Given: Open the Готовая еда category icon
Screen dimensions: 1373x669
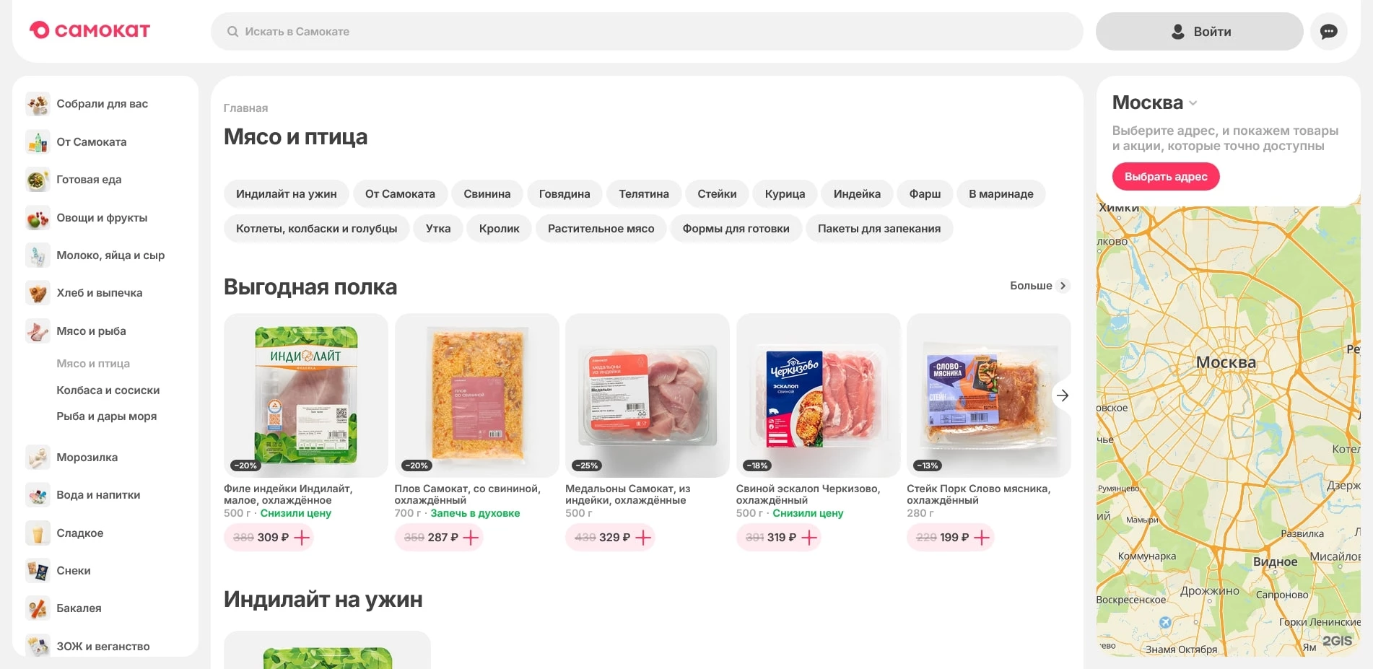Looking at the screenshot, I should [x=38, y=180].
